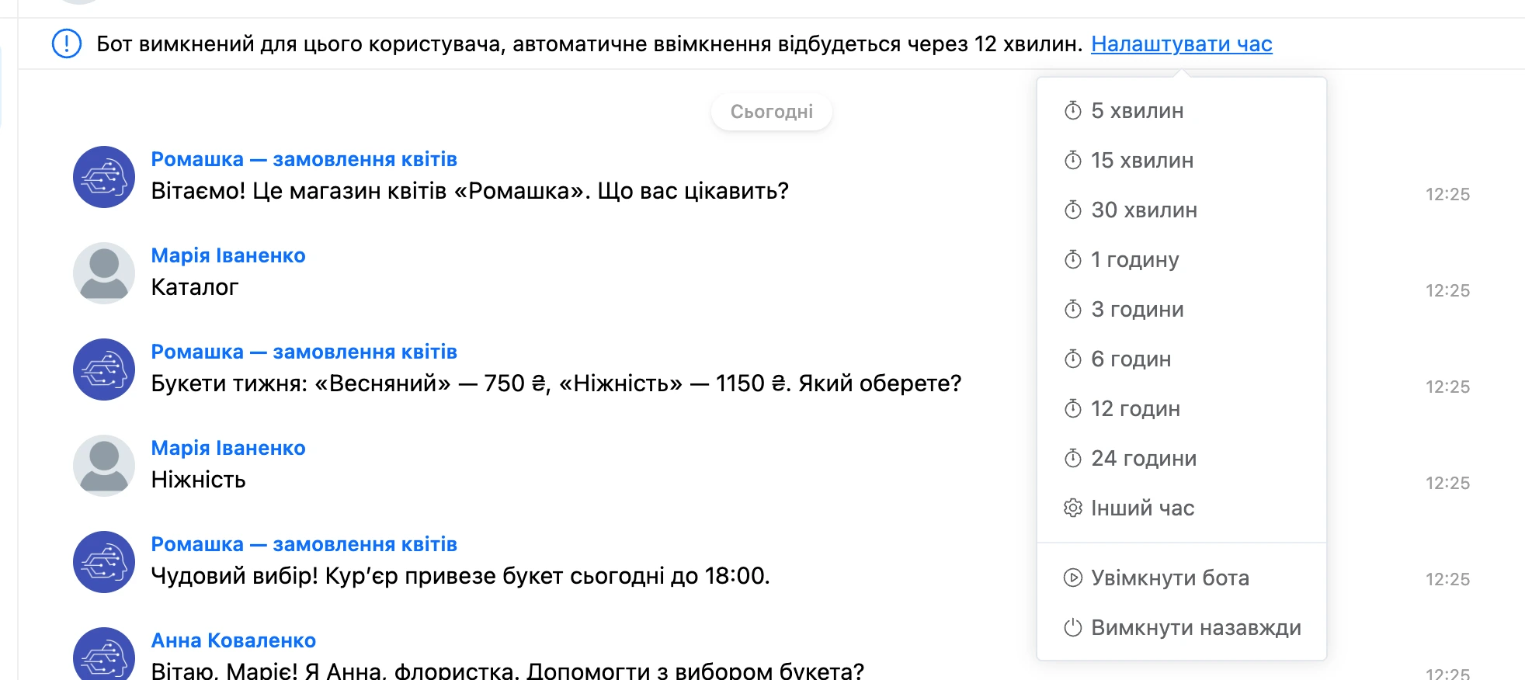The width and height of the screenshot is (1525, 680).
Task: Click the message text 'Ніжність'
Action: click(x=198, y=480)
